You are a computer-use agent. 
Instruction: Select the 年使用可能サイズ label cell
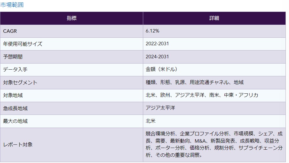(23, 44)
